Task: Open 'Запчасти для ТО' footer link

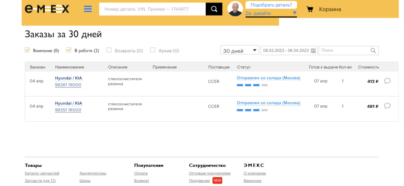Action: tap(40, 181)
